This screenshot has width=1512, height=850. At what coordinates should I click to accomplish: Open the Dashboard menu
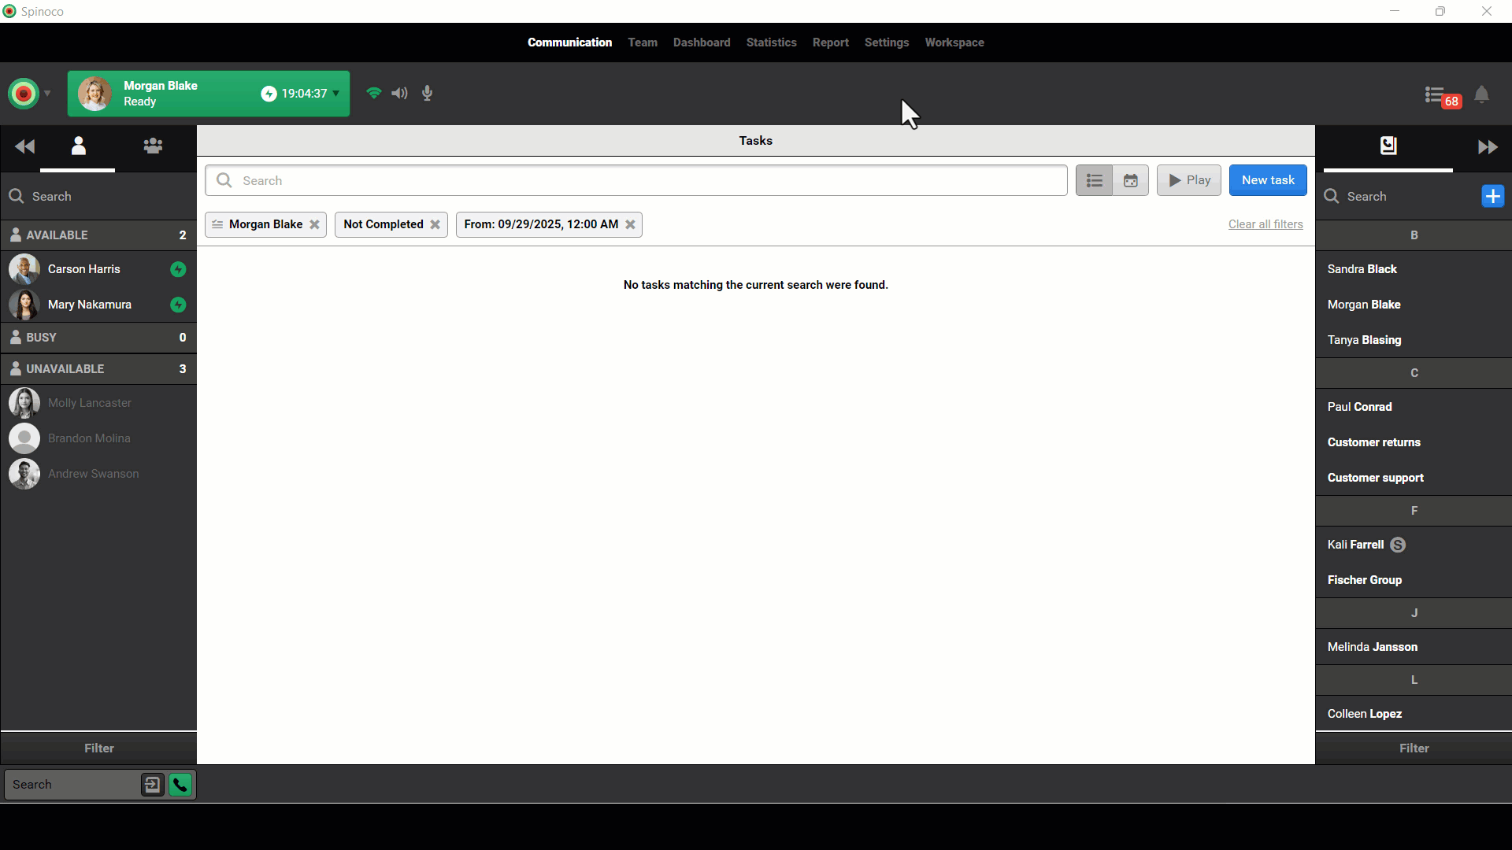pyautogui.click(x=701, y=42)
